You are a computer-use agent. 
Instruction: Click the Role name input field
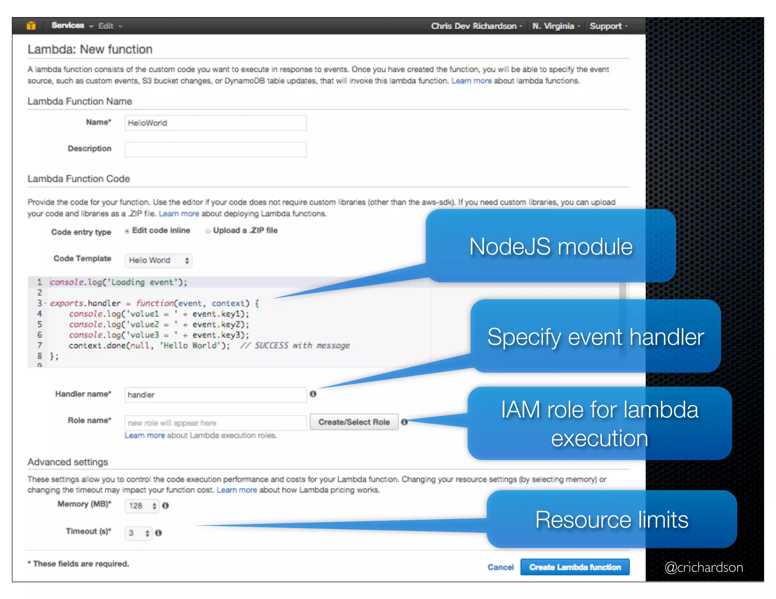point(216,423)
